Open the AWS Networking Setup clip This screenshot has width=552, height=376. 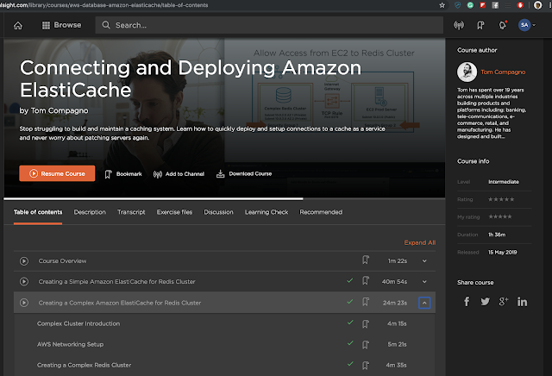[71, 344]
